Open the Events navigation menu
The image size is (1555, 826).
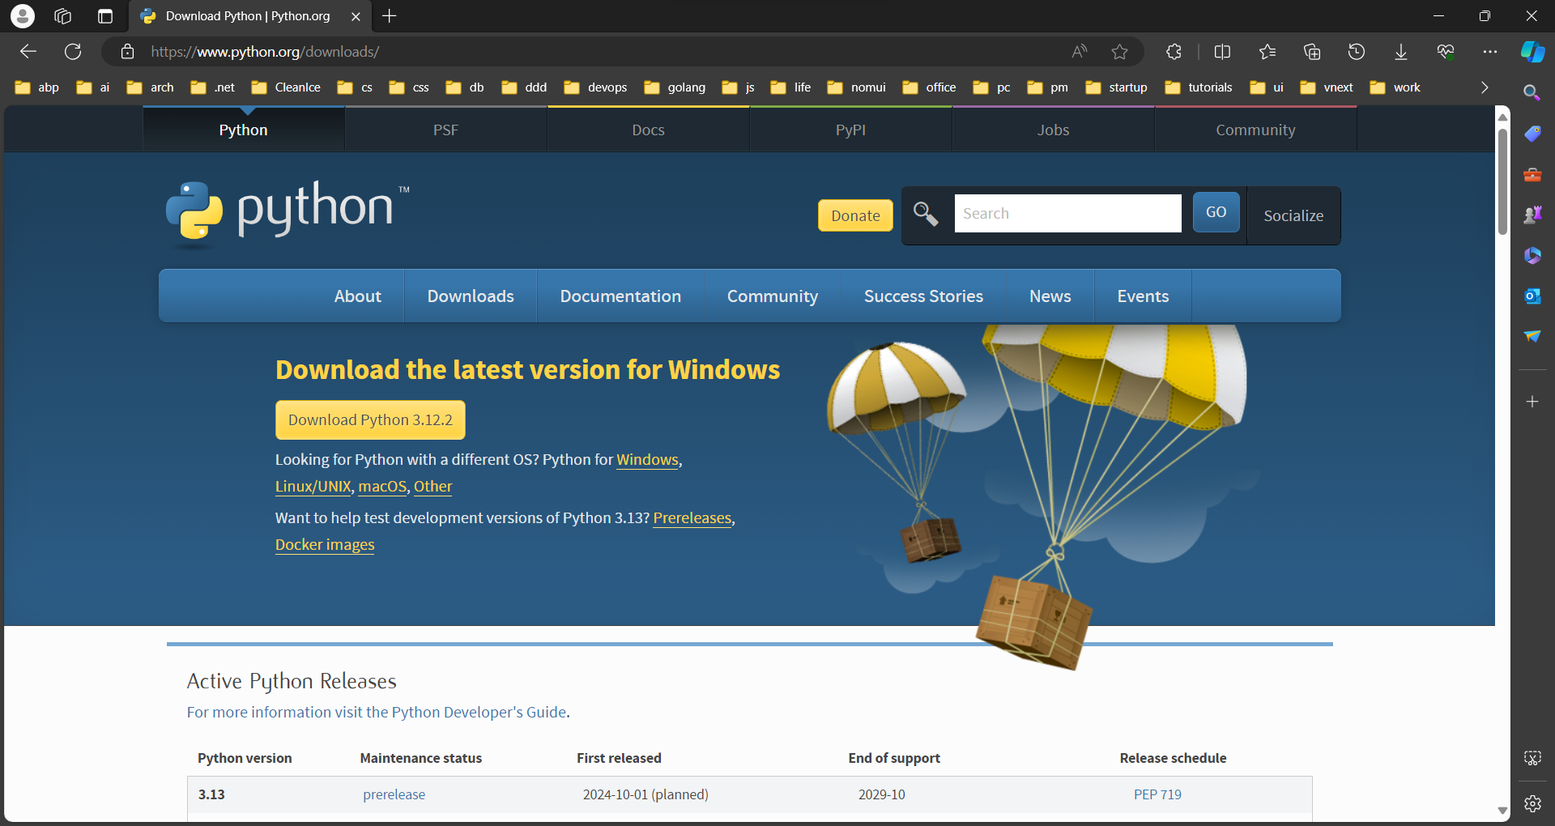pos(1143,296)
